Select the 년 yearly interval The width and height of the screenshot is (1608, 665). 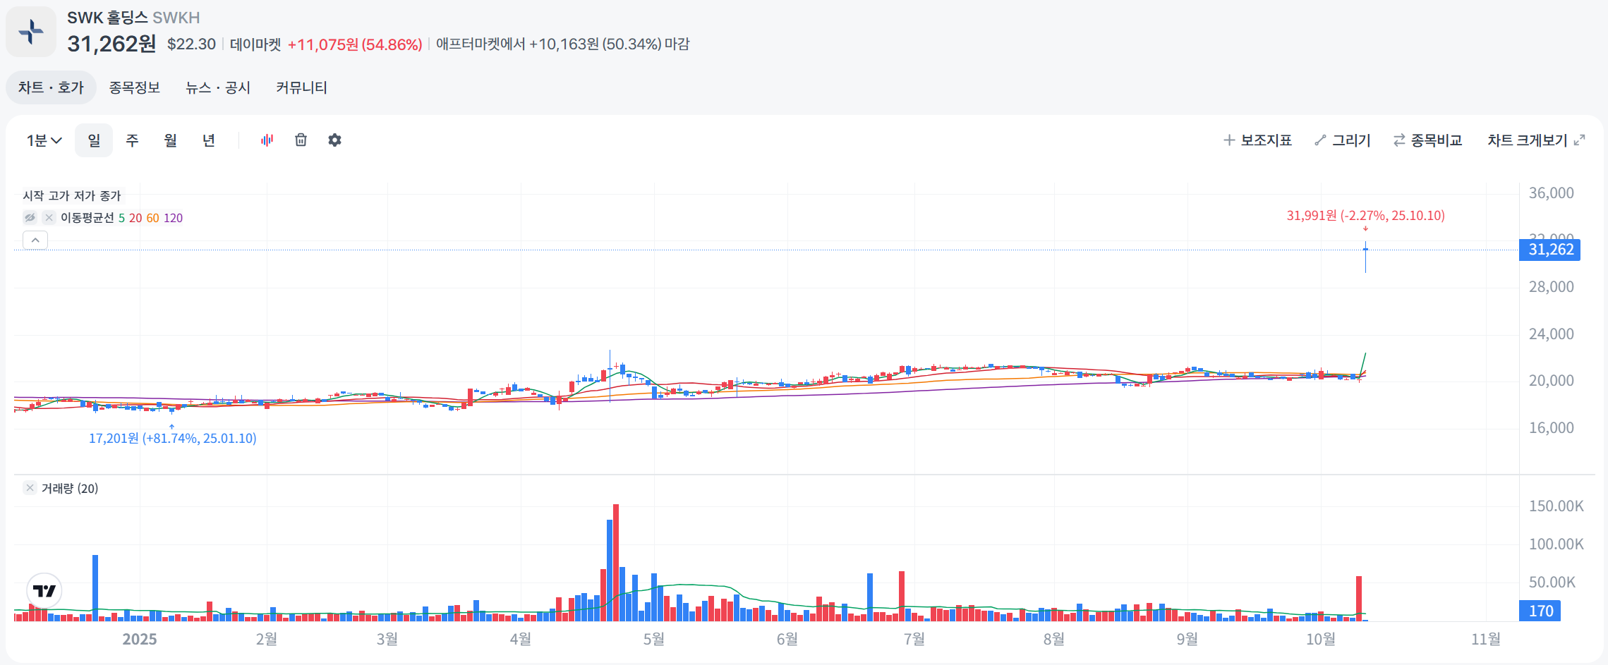[208, 140]
